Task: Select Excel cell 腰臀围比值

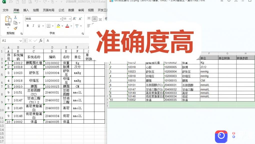Action: coord(34,63)
